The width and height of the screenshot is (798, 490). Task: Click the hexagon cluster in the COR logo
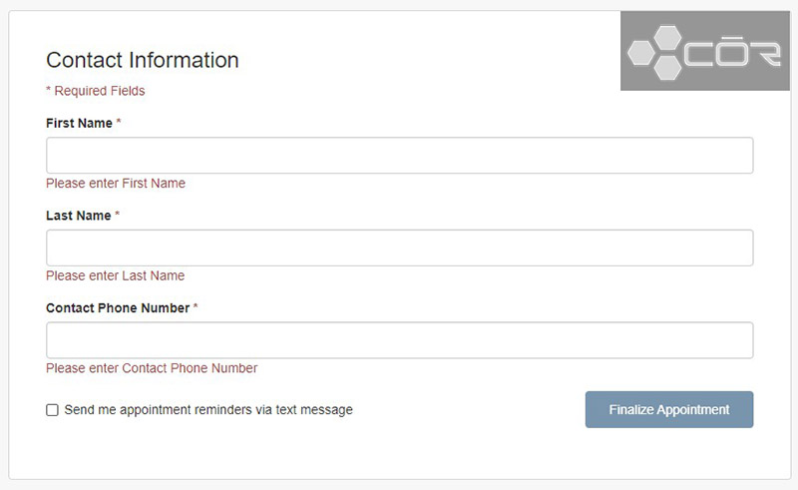(655, 53)
